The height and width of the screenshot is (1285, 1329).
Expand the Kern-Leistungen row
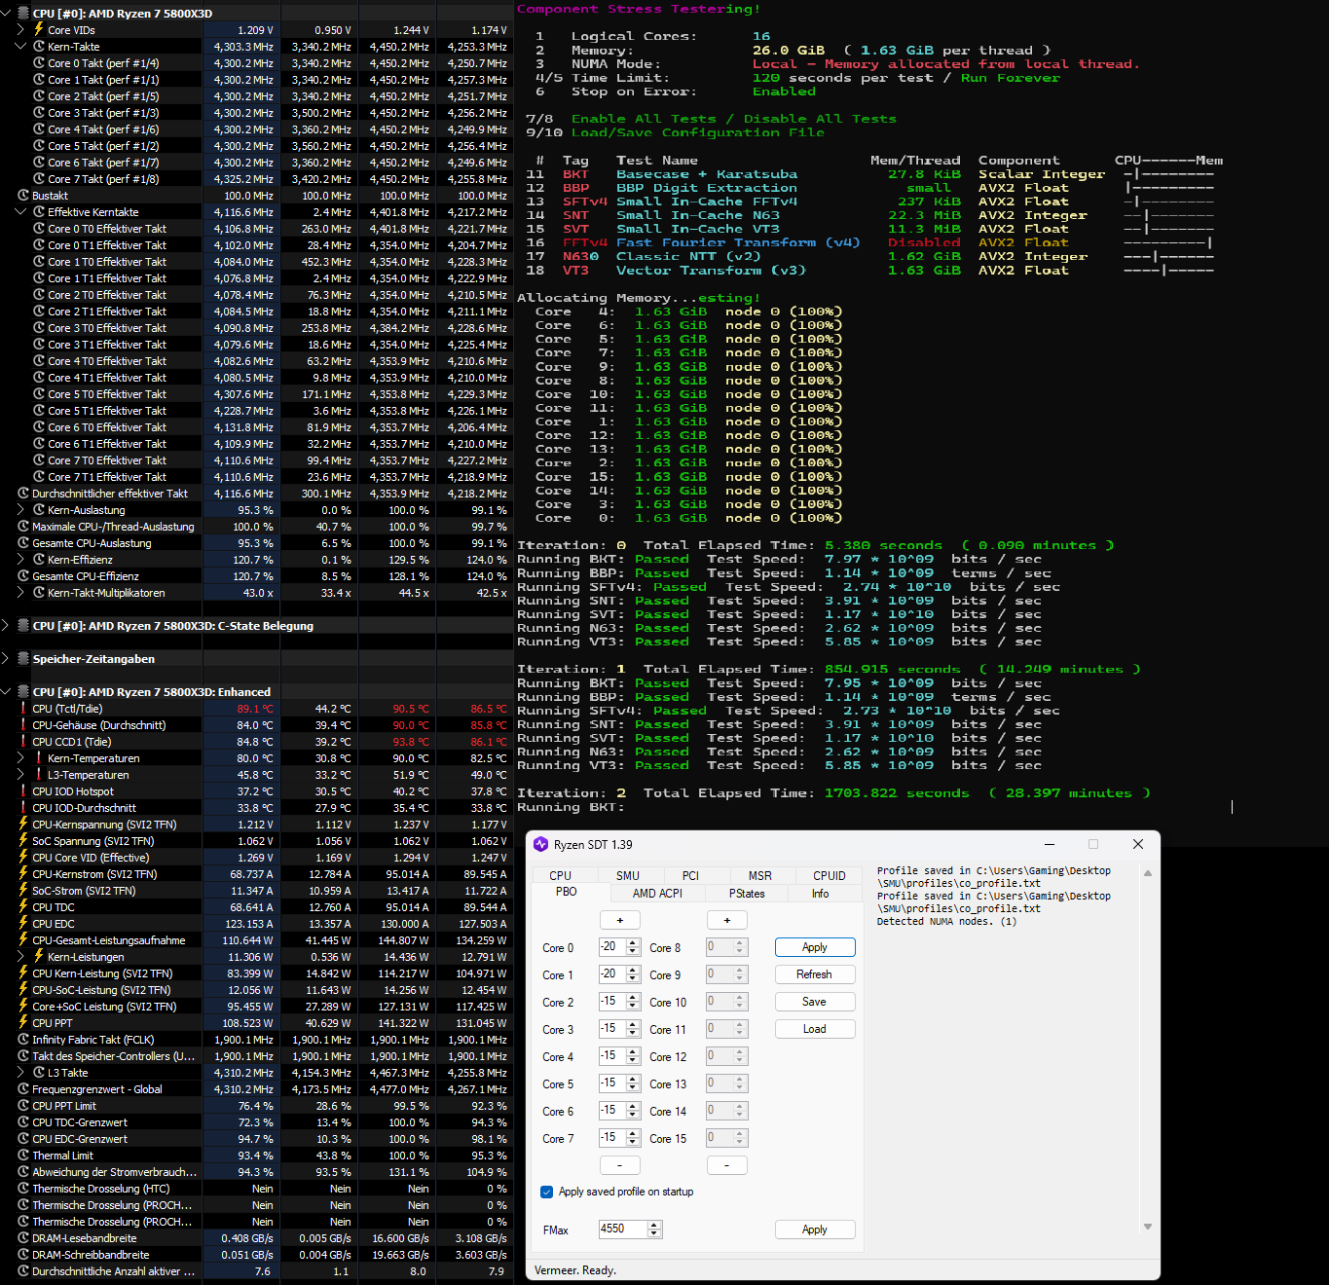(20, 956)
